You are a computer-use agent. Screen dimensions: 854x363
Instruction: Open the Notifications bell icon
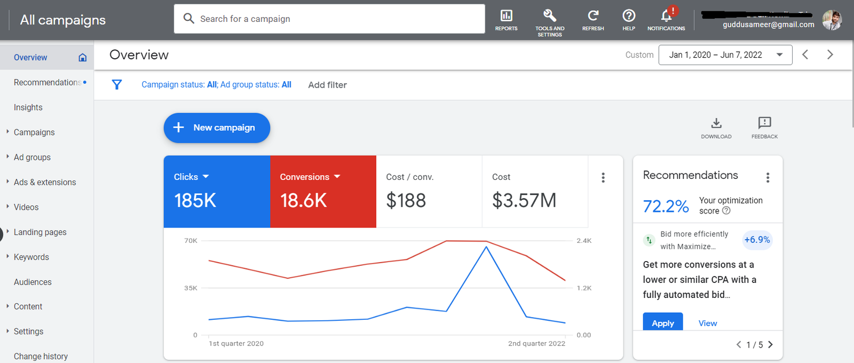click(x=666, y=16)
